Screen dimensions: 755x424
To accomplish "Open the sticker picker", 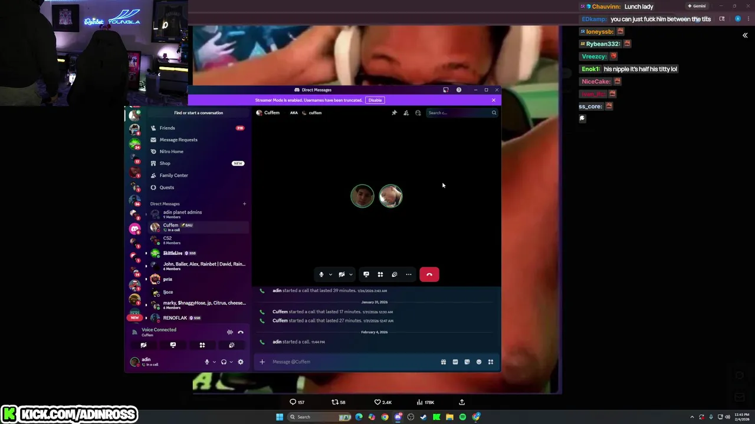I will click(x=467, y=362).
